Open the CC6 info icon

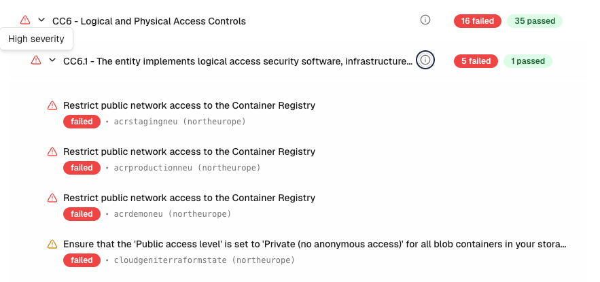tap(425, 20)
